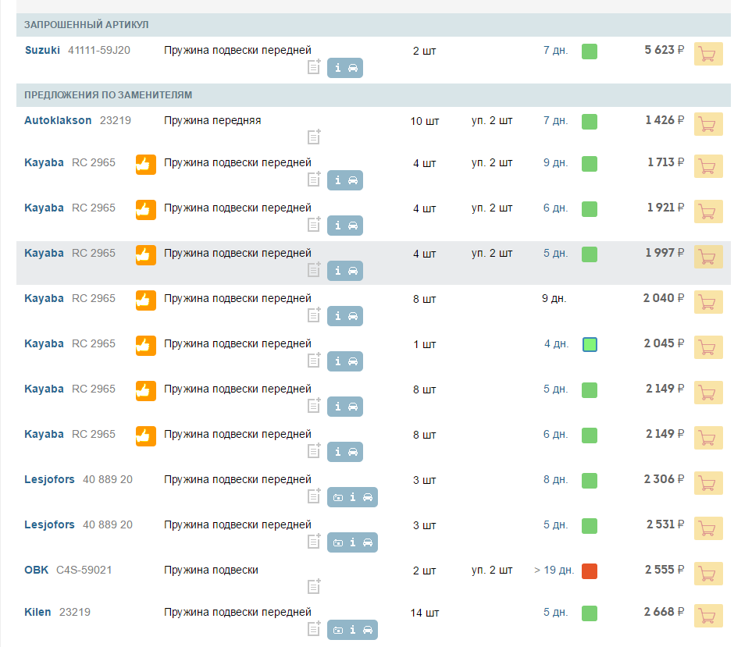Viewport: 734px width, 647px height.
Task: Add Lesjofors priced 2 306 ₽ to cart
Action: [x=707, y=484]
